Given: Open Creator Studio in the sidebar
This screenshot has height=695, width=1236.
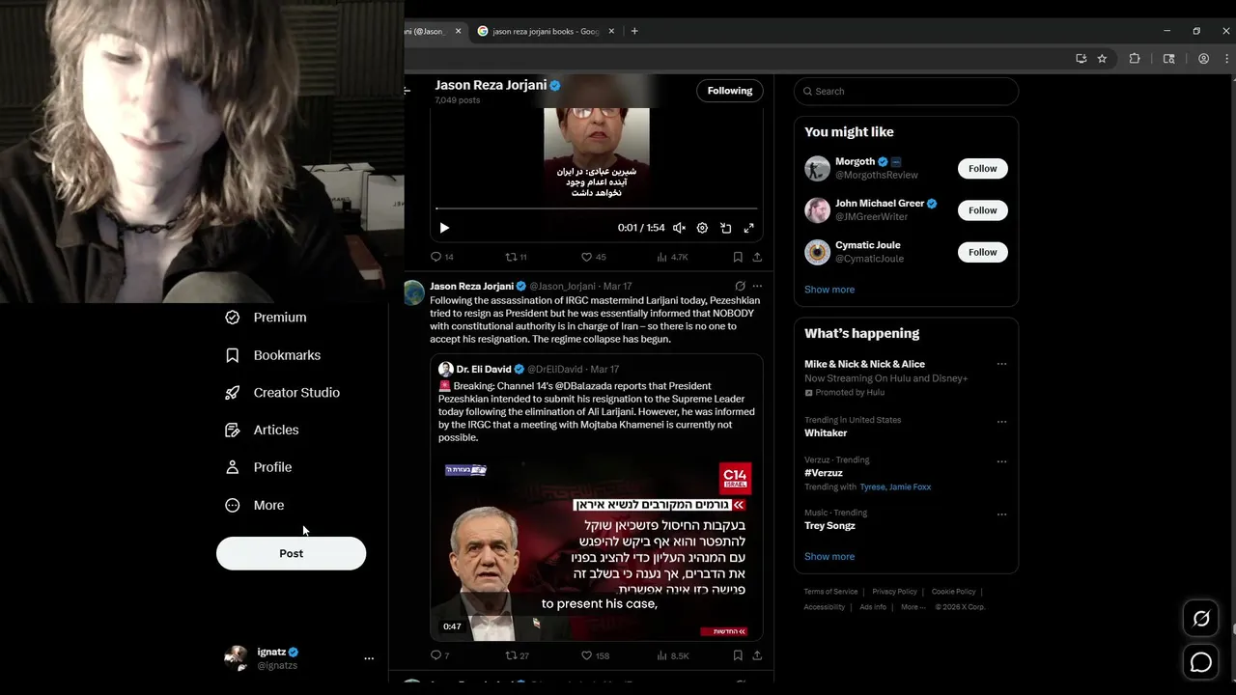Looking at the screenshot, I should [x=283, y=393].
